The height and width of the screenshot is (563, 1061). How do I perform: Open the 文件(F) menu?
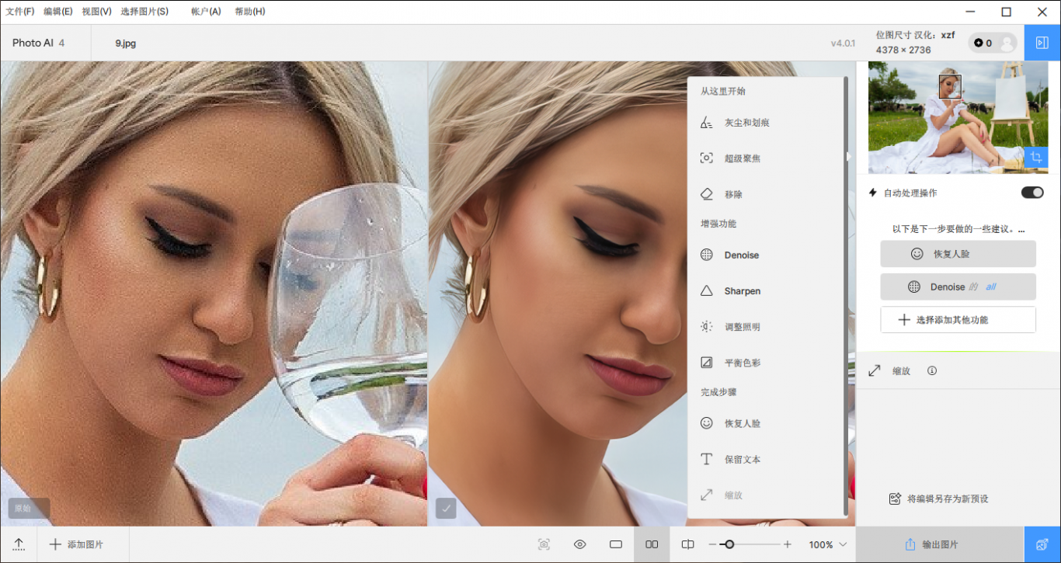pyautogui.click(x=20, y=12)
